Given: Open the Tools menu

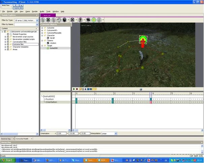Looking at the screenshot, I should pos(48,11).
